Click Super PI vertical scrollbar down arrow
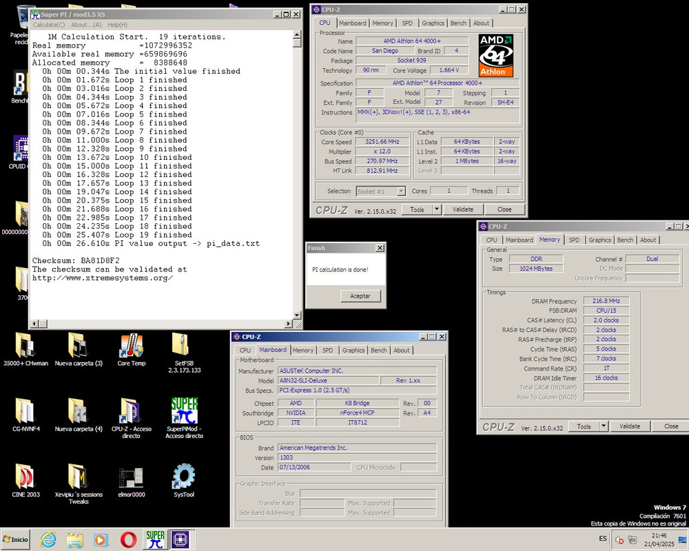Image resolution: width=689 pixels, height=551 pixels. click(297, 315)
